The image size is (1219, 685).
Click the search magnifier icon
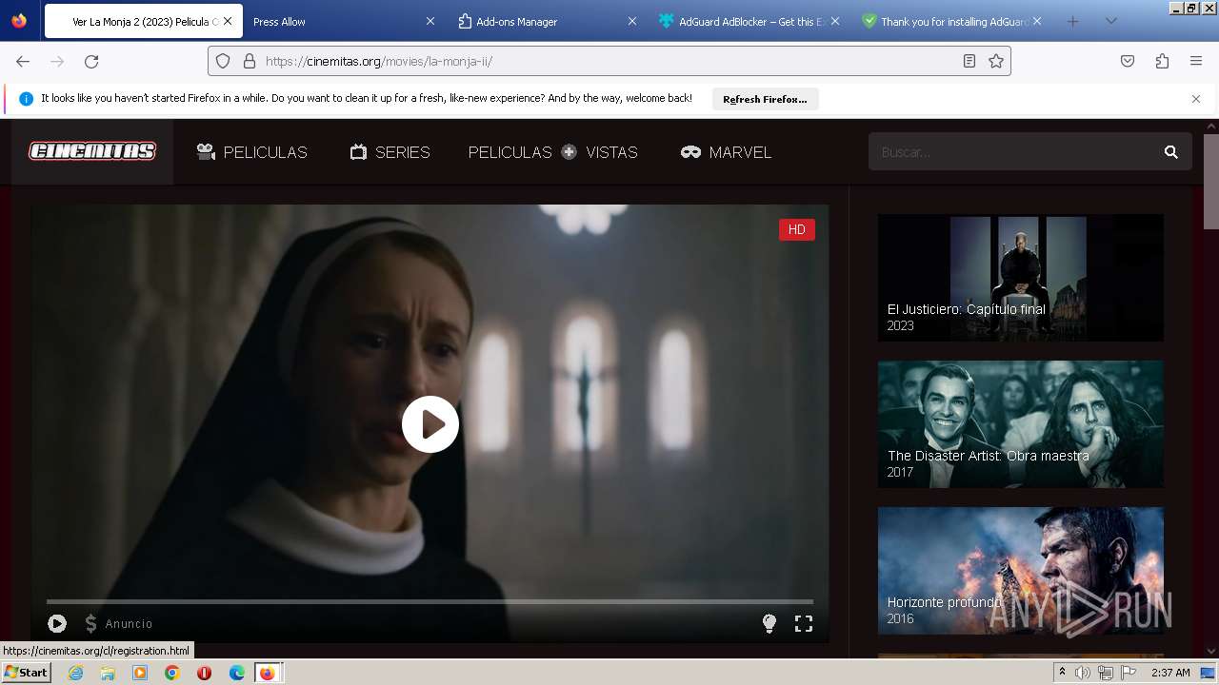pos(1171,152)
